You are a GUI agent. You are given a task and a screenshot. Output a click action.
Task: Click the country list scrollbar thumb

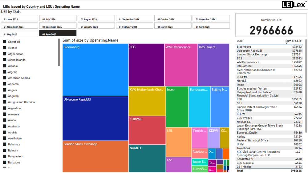click(59, 52)
